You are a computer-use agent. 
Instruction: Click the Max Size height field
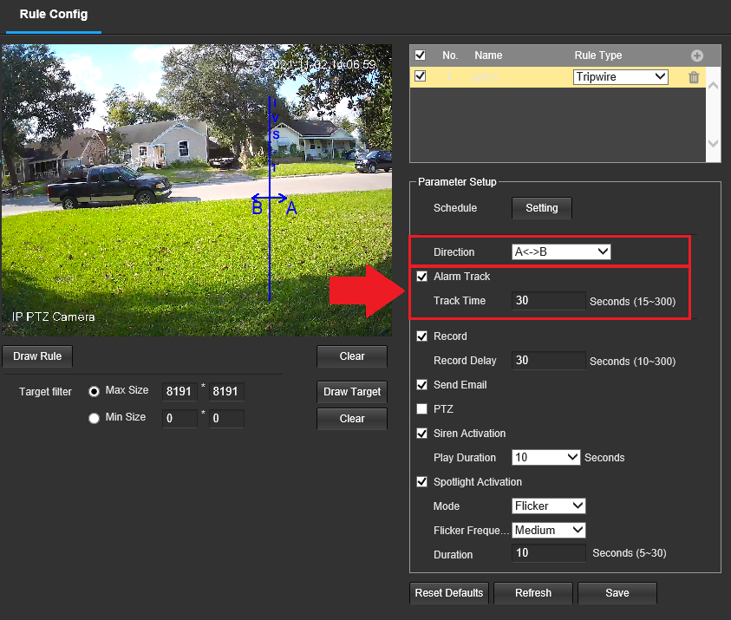226,392
